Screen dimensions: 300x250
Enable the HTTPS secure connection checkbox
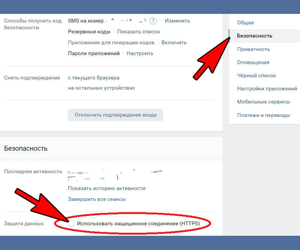71,223
